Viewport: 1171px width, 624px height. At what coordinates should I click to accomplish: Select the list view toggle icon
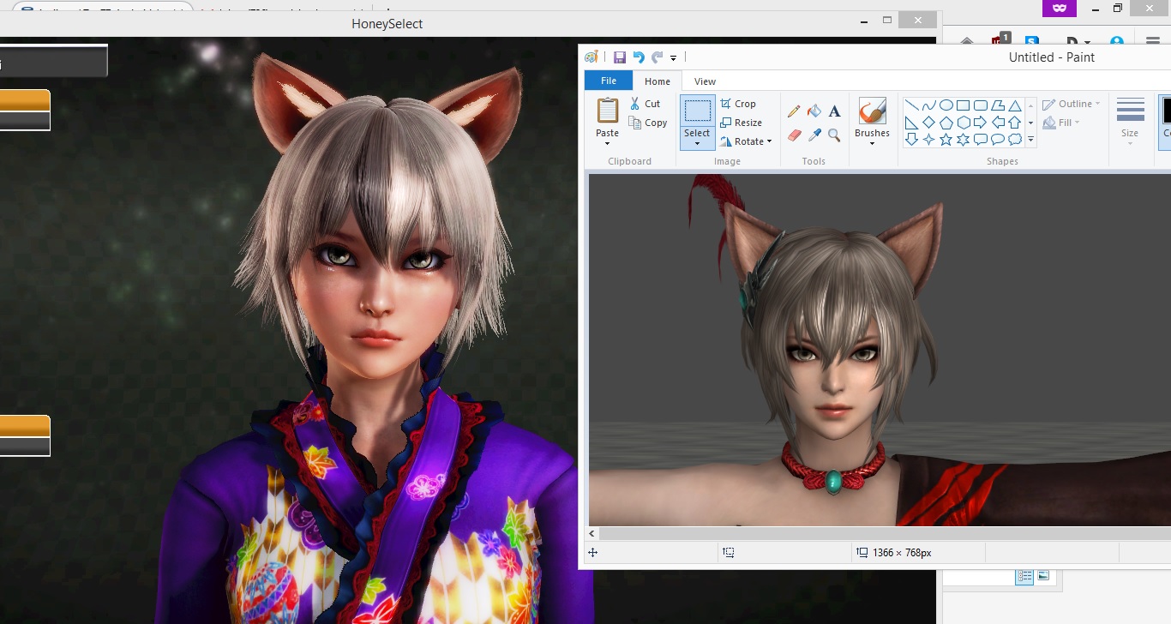[x=1024, y=577]
